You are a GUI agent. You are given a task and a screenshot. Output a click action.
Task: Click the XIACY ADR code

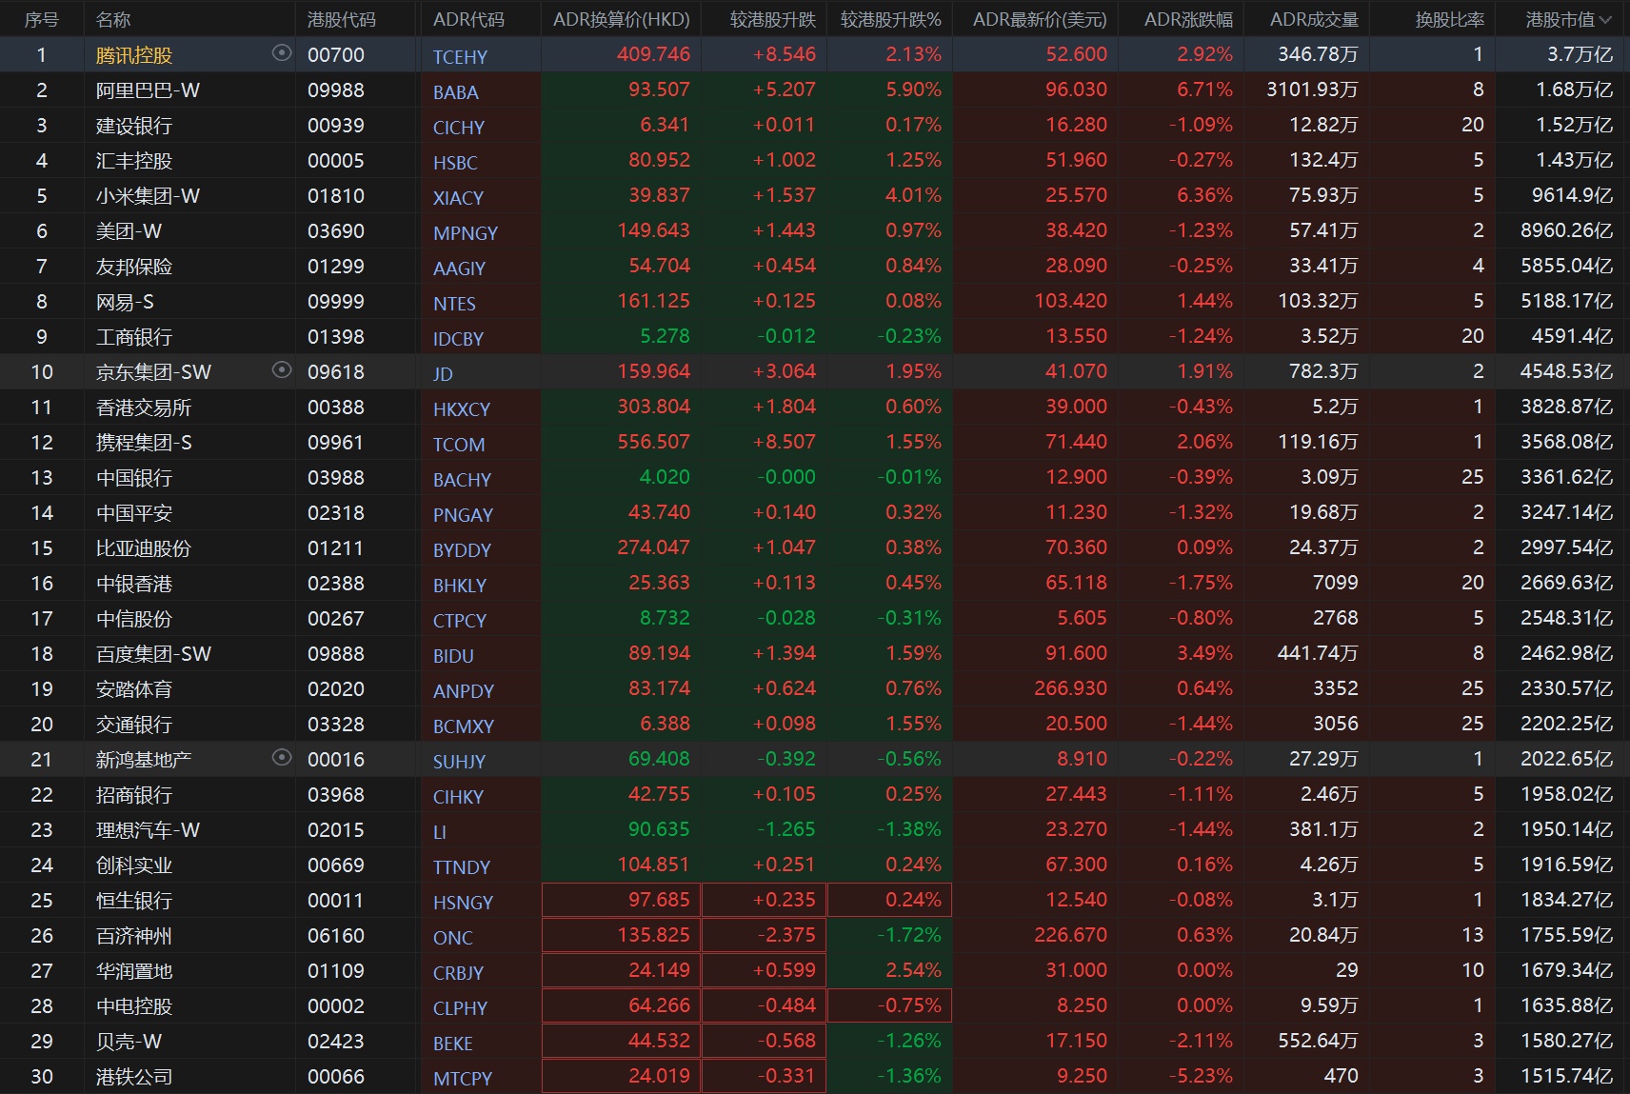point(458,198)
